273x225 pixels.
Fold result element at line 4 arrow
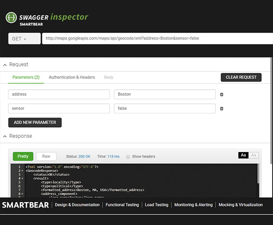(x=22, y=178)
